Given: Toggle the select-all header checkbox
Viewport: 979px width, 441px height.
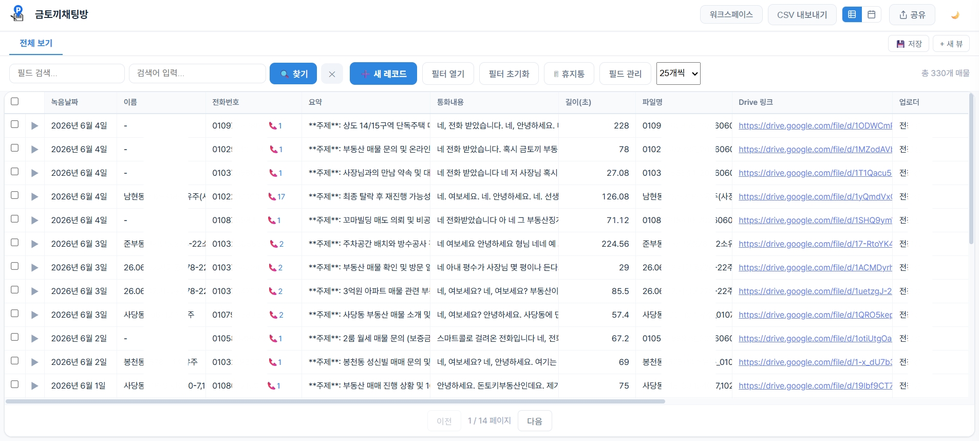Looking at the screenshot, I should [15, 101].
